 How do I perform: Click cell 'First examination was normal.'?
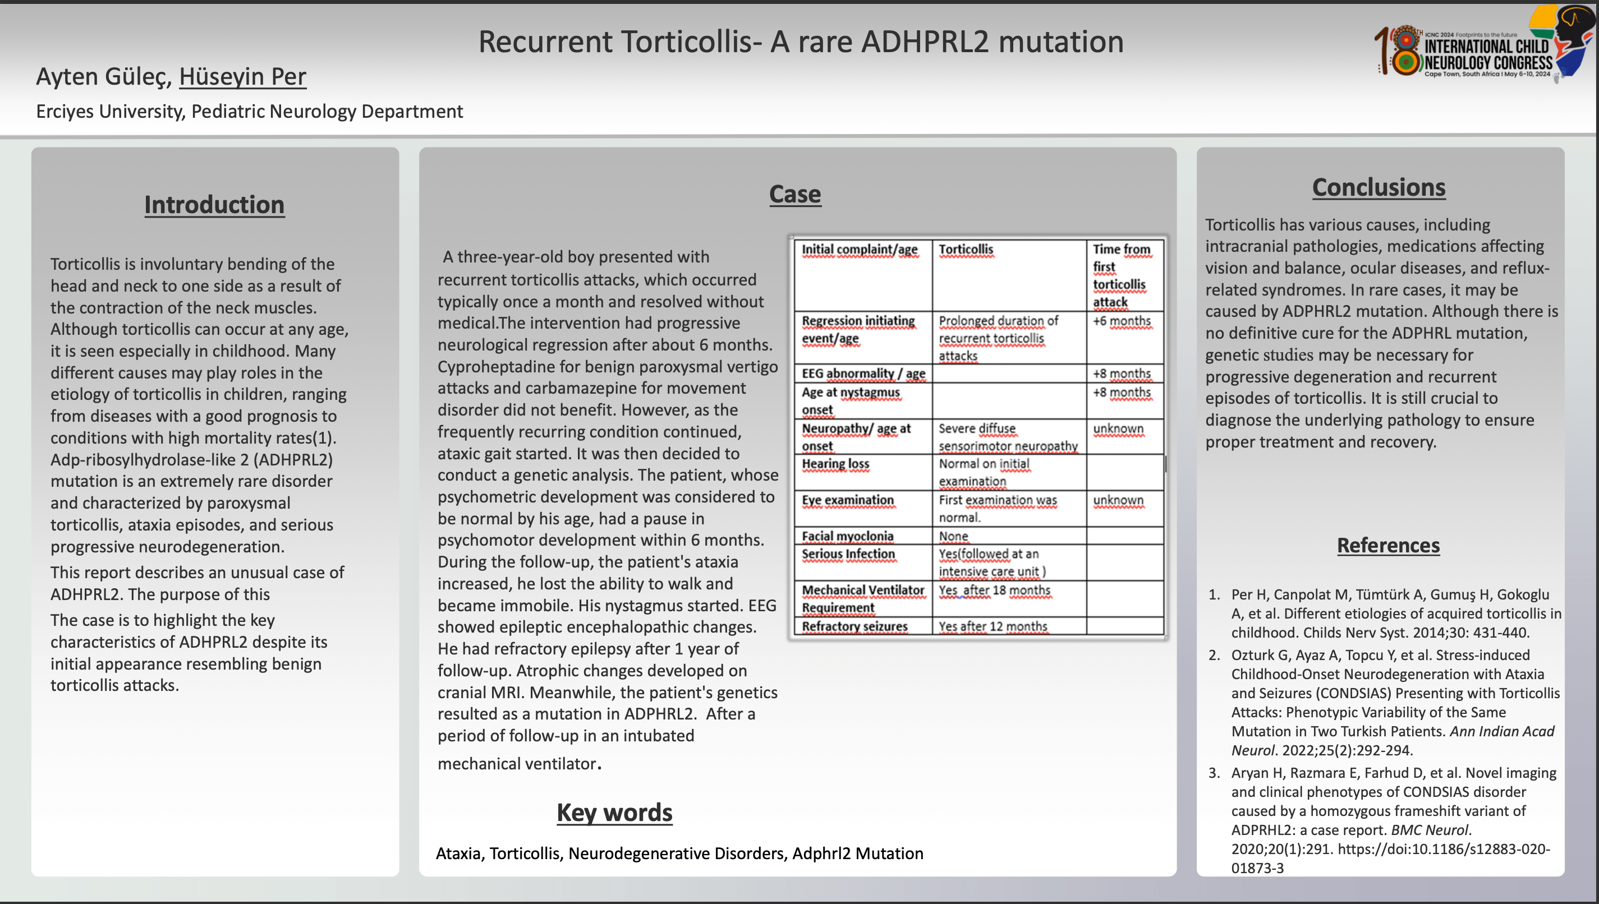pyautogui.click(x=1009, y=509)
